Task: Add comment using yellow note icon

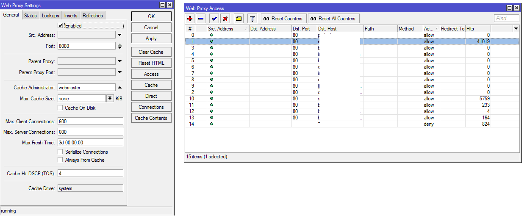Action: 239,19
